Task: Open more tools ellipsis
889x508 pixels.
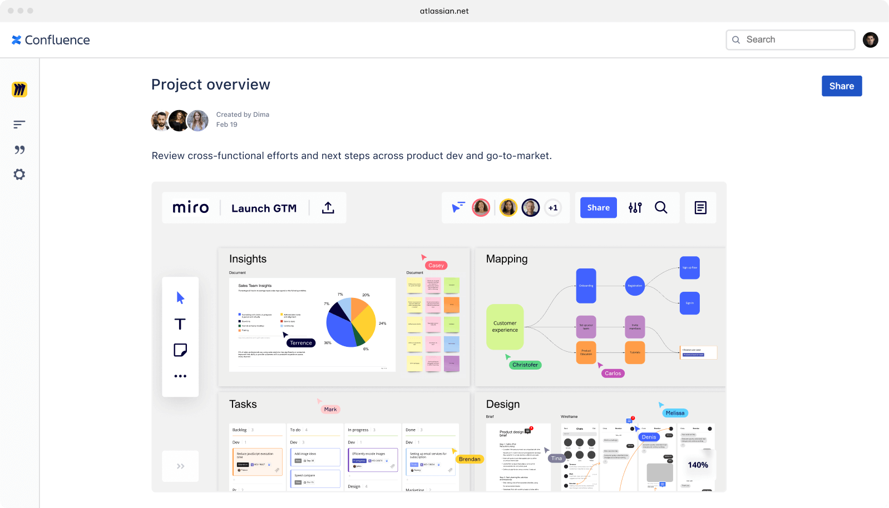Action: pyautogui.click(x=180, y=376)
